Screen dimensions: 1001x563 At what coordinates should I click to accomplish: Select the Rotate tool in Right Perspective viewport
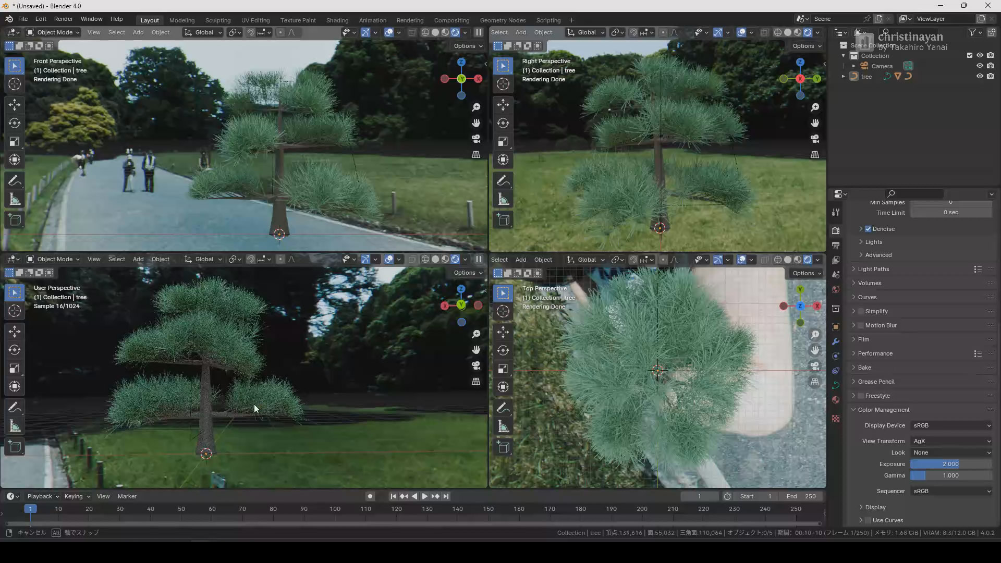[x=503, y=124]
